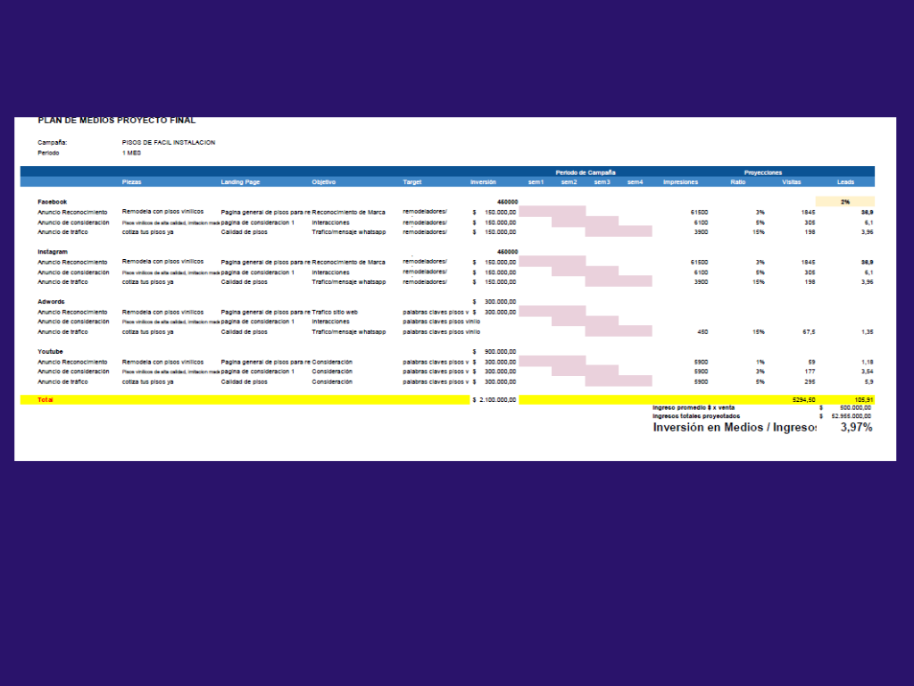
Task: Select the 3,97% investment ratio value
Action: tap(856, 428)
